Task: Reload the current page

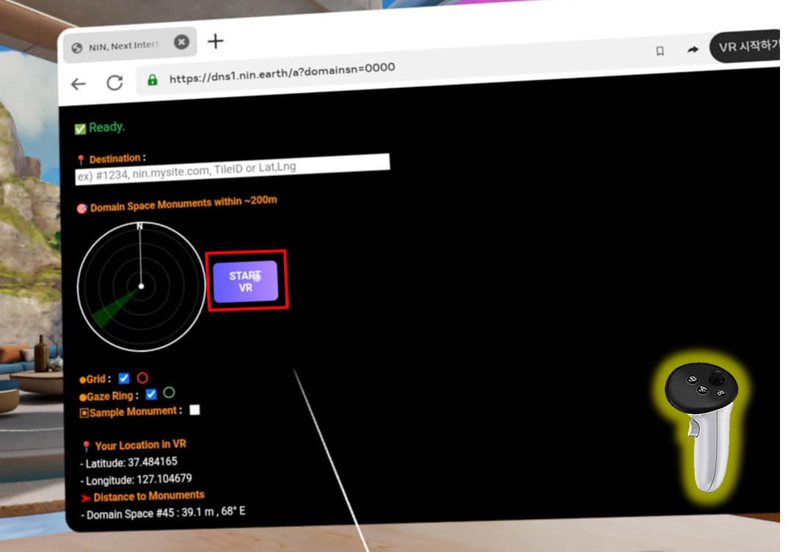Action: click(x=114, y=83)
